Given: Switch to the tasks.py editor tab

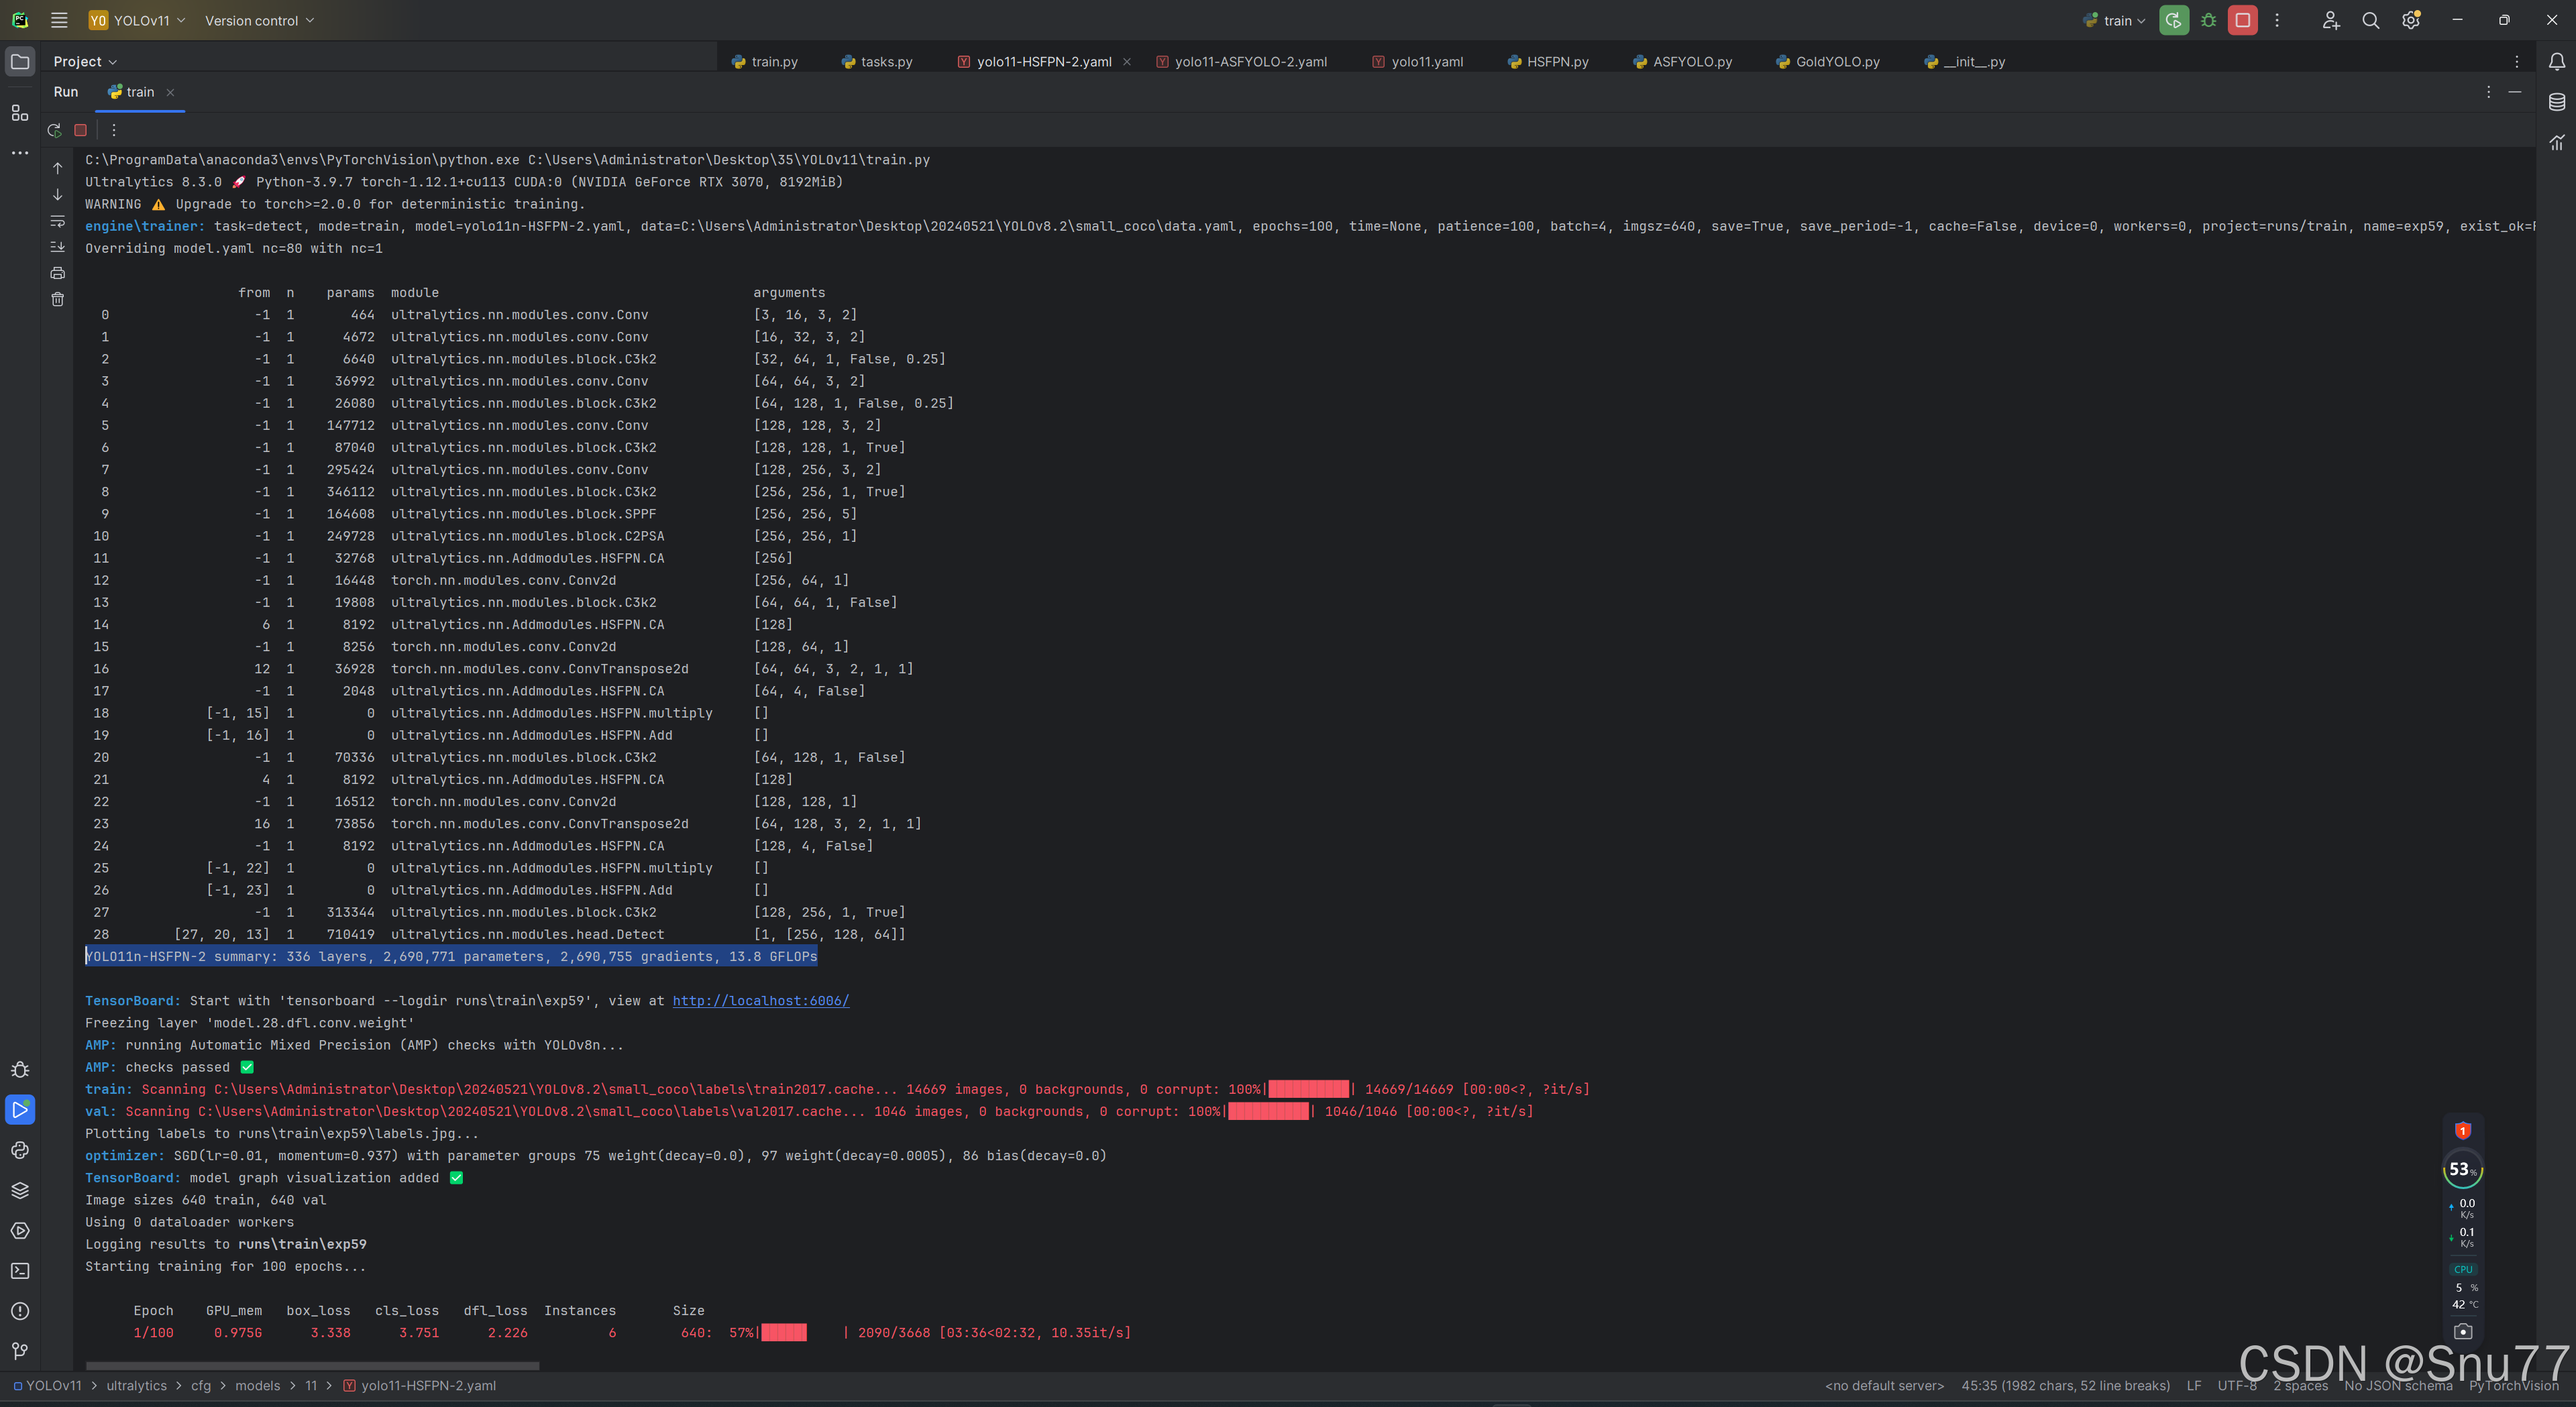Looking at the screenshot, I should (x=877, y=62).
